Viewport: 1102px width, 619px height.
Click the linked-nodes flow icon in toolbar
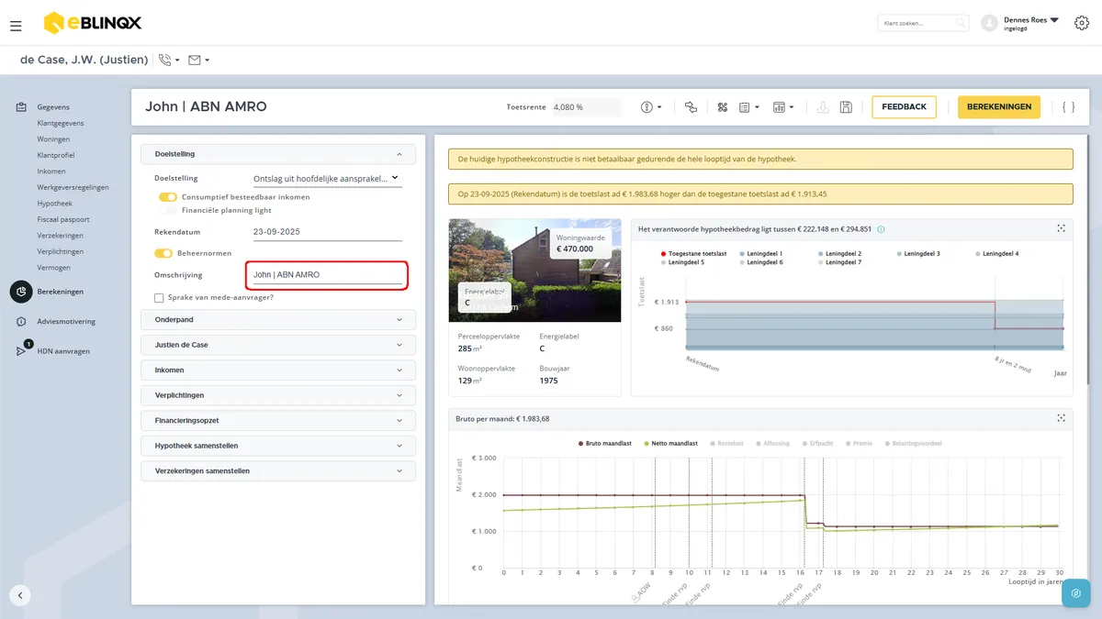pos(692,107)
